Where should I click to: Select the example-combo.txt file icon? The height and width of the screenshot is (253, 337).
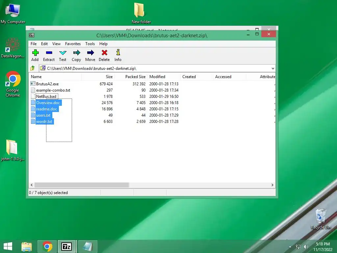pos(33,90)
